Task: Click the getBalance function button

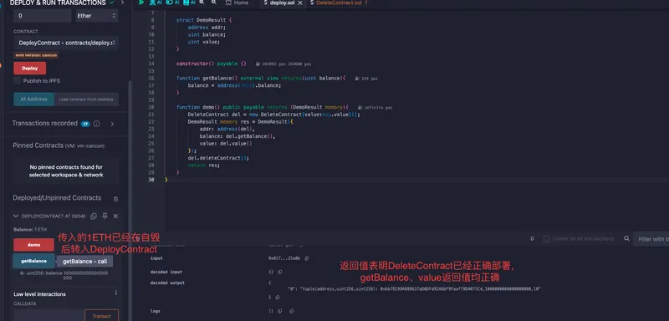Action: (33, 261)
